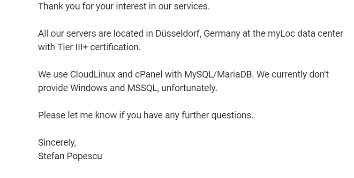Click the word certification
Image resolution: width=354 pixels, height=178 pixels.
point(115,47)
